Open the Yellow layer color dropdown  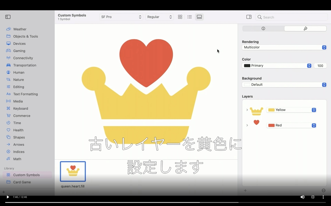pos(291,110)
